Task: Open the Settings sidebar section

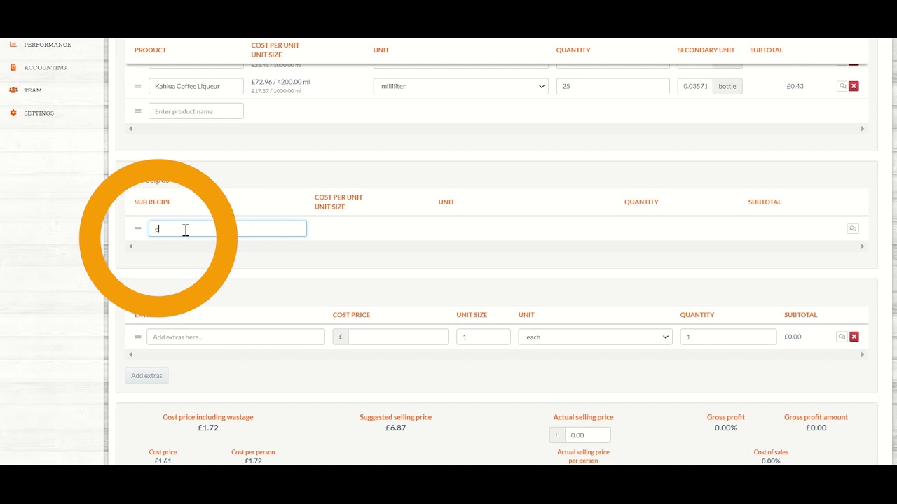Action: click(x=39, y=113)
